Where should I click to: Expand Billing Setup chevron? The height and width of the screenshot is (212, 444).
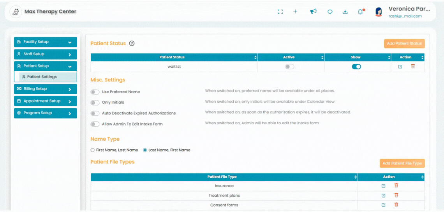tap(70, 89)
